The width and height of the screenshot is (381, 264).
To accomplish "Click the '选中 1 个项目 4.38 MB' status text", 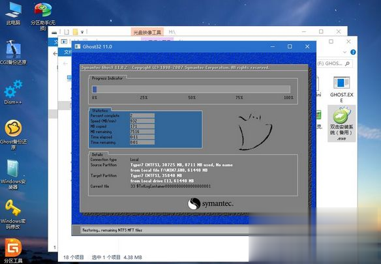I will click(117, 257).
